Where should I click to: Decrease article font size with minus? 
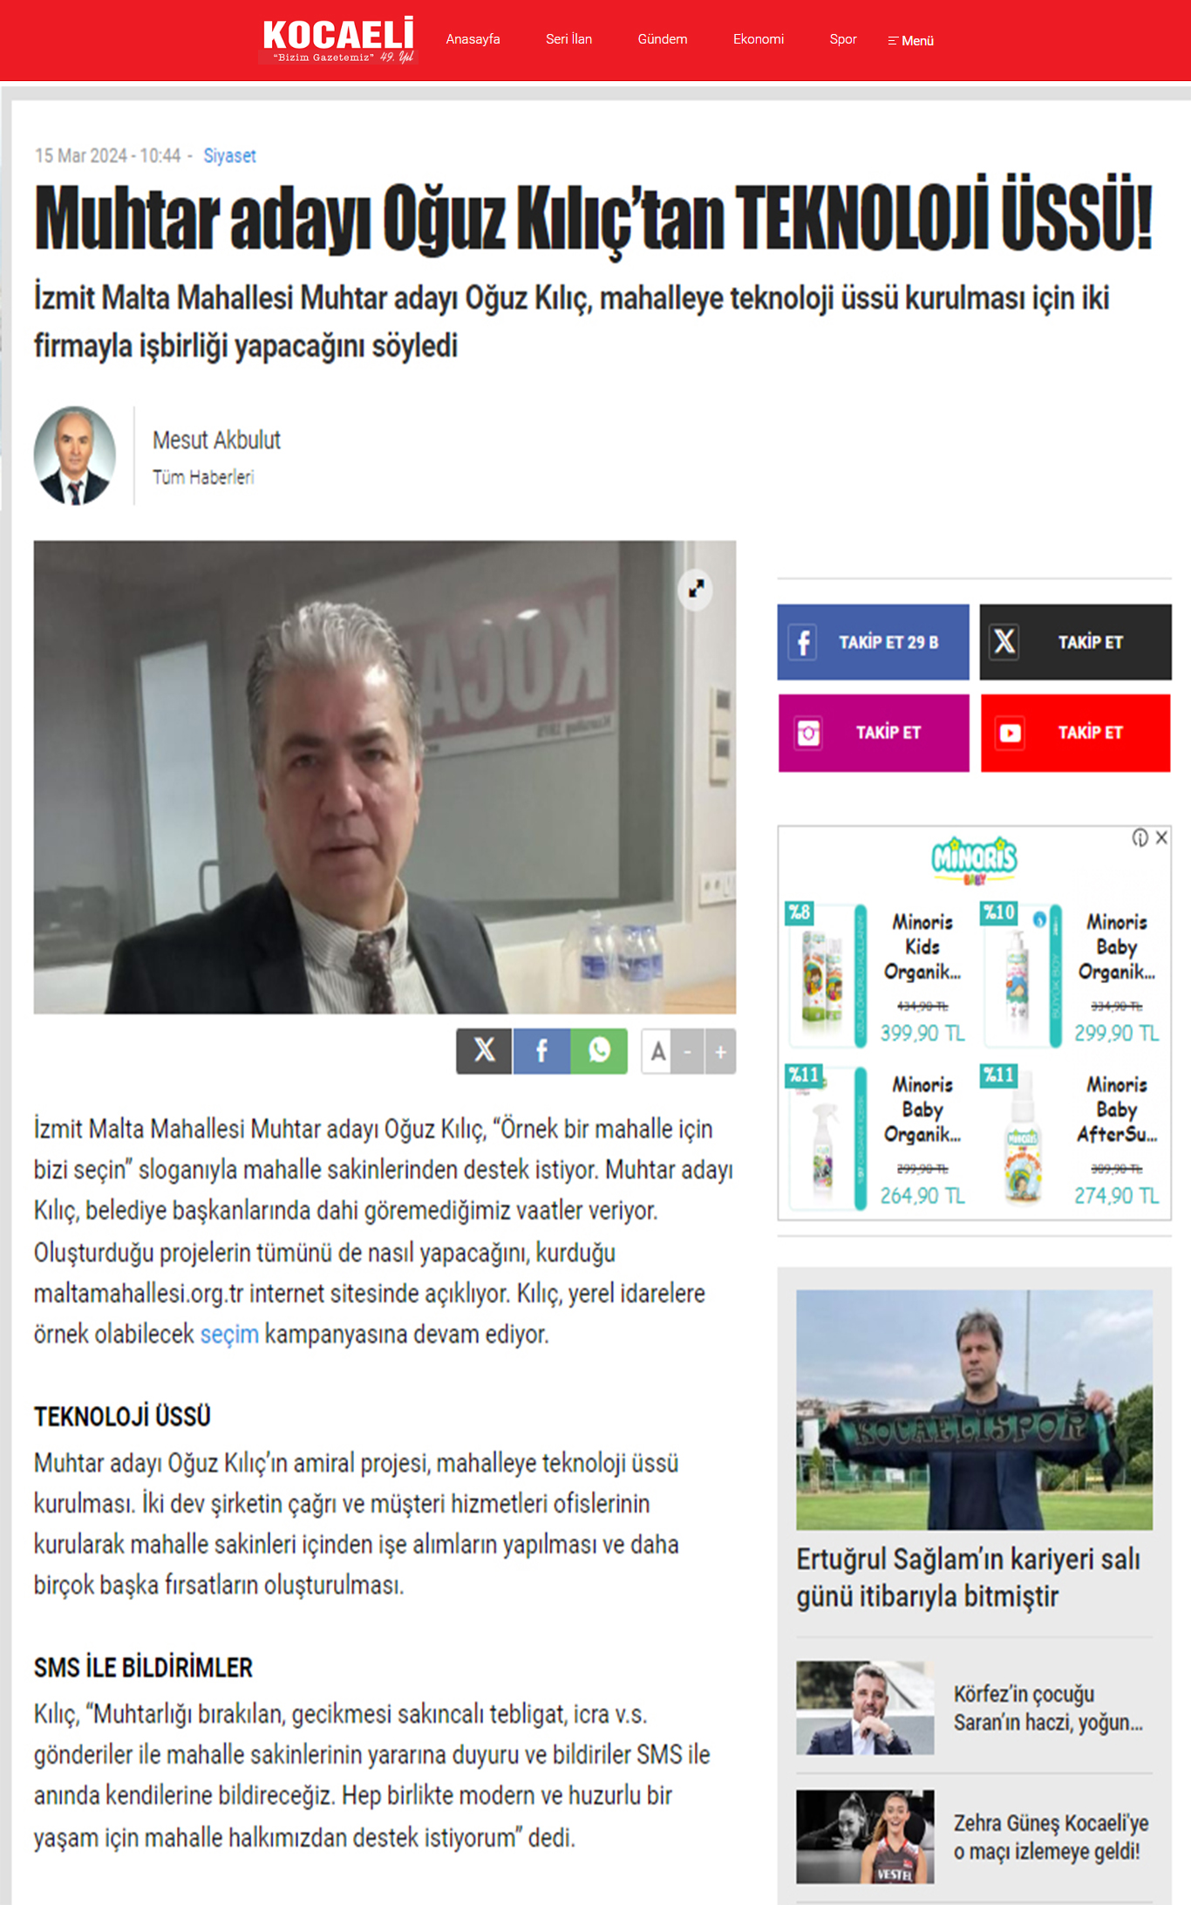[x=688, y=1052]
